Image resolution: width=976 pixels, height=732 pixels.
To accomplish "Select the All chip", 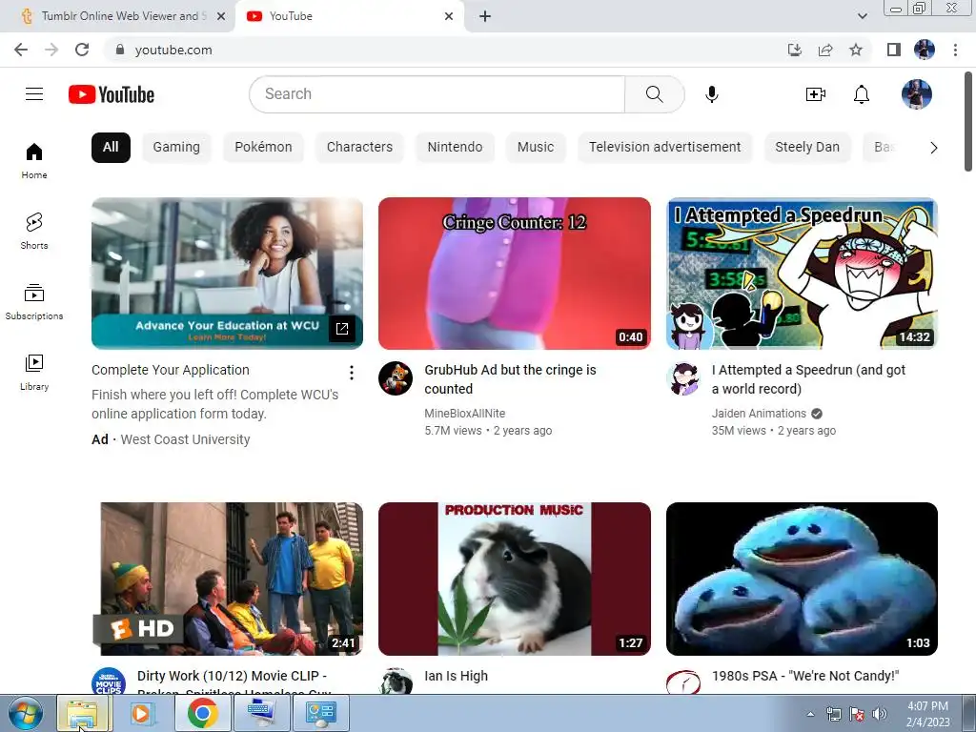I will pos(111,148).
